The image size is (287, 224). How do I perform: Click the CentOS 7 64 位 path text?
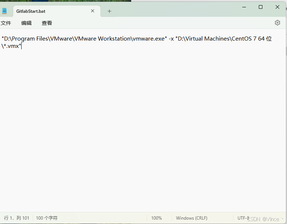click(x=252, y=39)
